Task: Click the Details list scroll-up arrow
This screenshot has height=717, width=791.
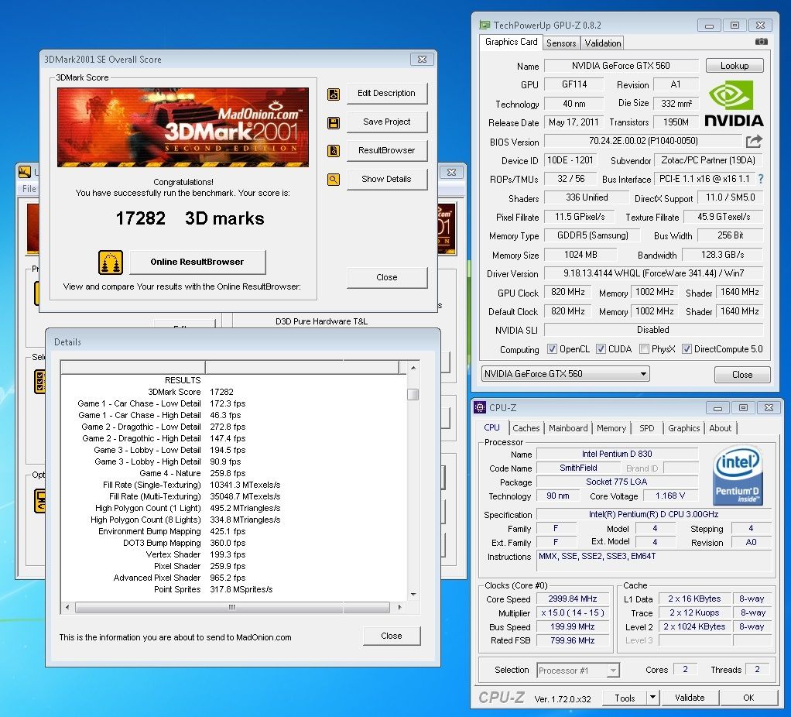Action: (413, 368)
